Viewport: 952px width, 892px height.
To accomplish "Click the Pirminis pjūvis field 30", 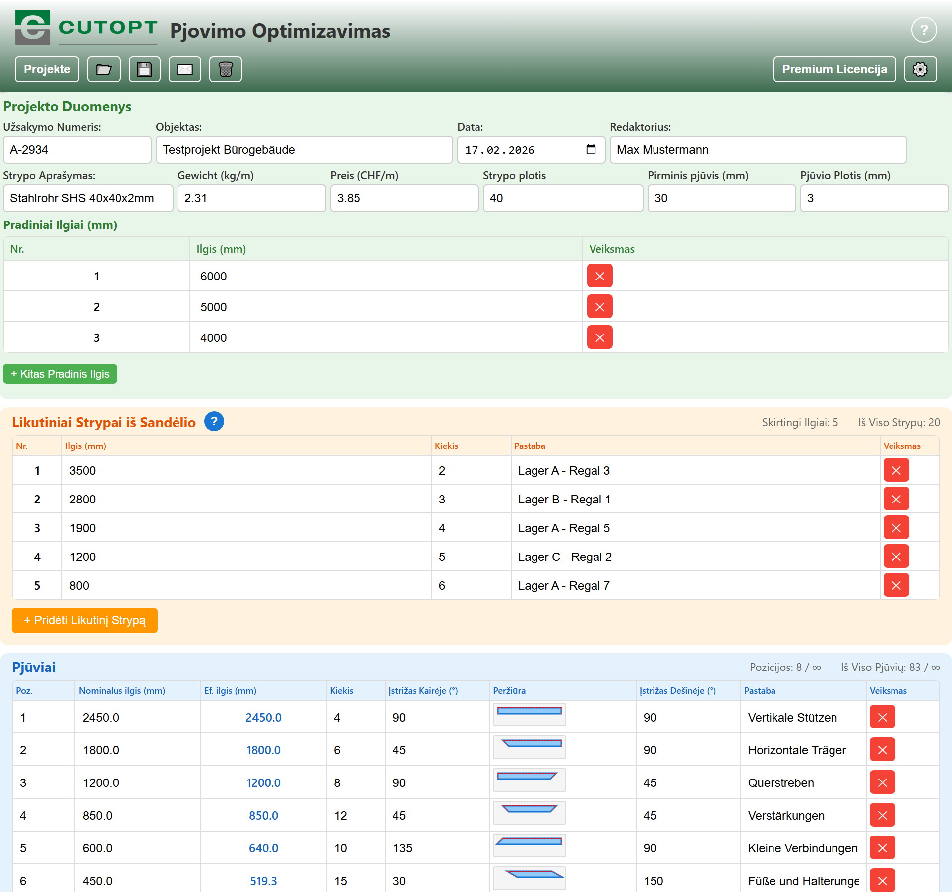I will tap(722, 198).
